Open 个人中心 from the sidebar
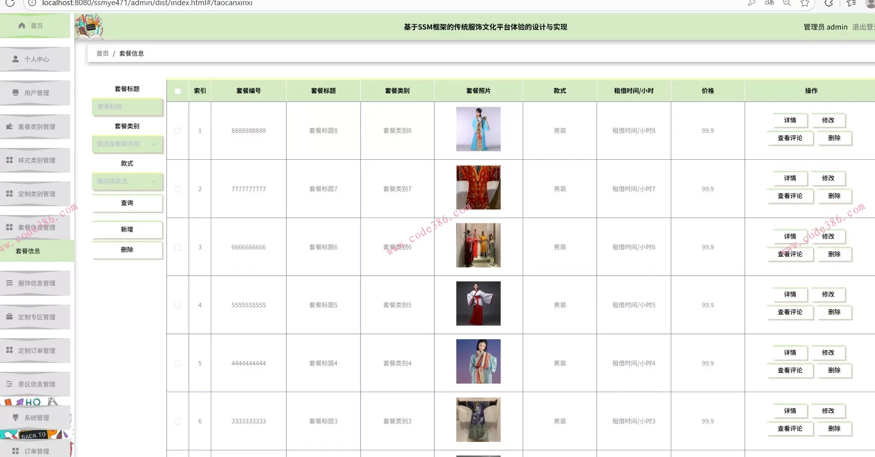Image resolution: width=875 pixels, height=457 pixels. [x=35, y=59]
